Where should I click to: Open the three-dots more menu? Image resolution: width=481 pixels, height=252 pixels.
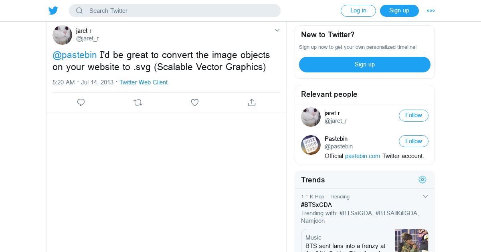[431, 11]
